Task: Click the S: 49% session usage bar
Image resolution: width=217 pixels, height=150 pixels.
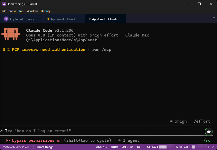Action: point(162,147)
